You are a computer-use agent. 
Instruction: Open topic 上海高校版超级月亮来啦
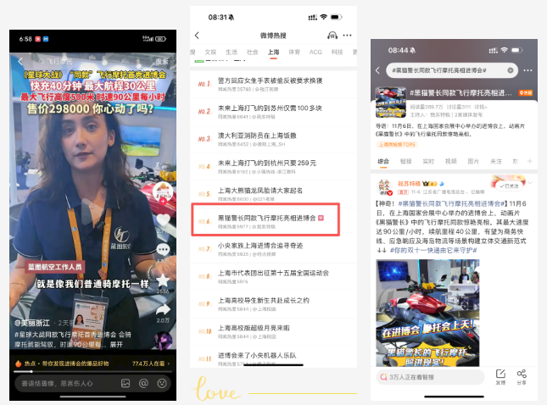(x=273, y=332)
